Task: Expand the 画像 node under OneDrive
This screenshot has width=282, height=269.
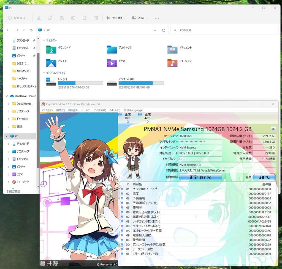Action: pos(9,126)
